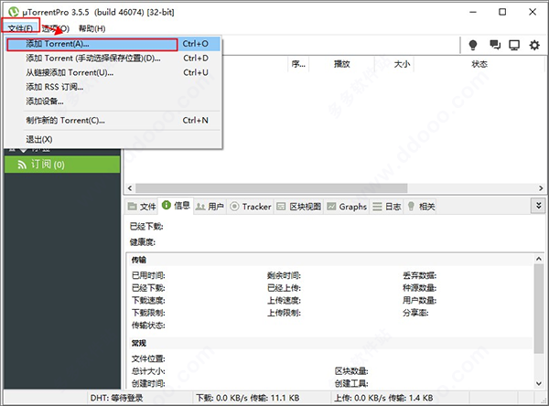
Task: Maximize the uTorrentPro window
Action: pyautogui.click(x=502, y=12)
